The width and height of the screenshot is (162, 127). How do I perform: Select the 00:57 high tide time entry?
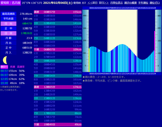tap(4, 70)
